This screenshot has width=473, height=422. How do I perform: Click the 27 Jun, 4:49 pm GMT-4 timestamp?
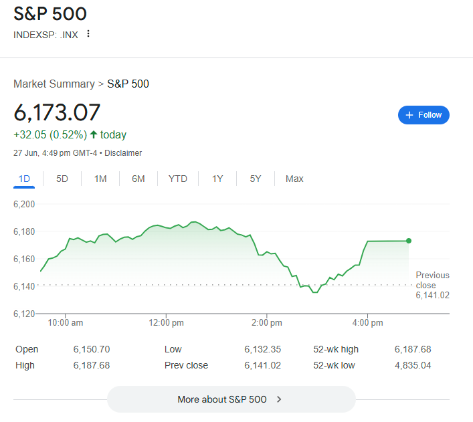point(56,153)
